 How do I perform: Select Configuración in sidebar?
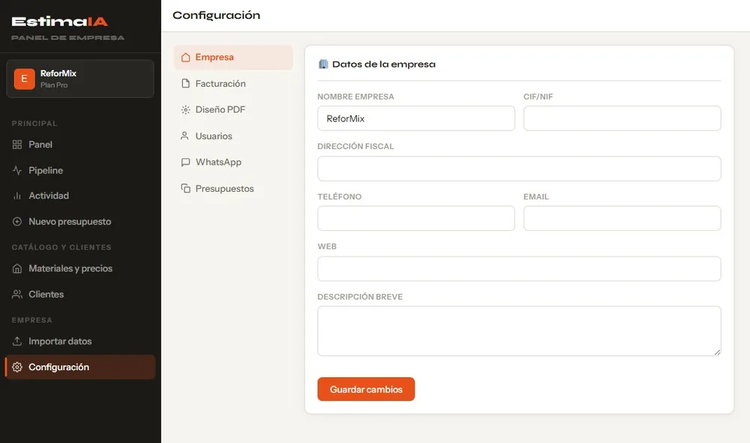pyautogui.click(x=80, y=367)
